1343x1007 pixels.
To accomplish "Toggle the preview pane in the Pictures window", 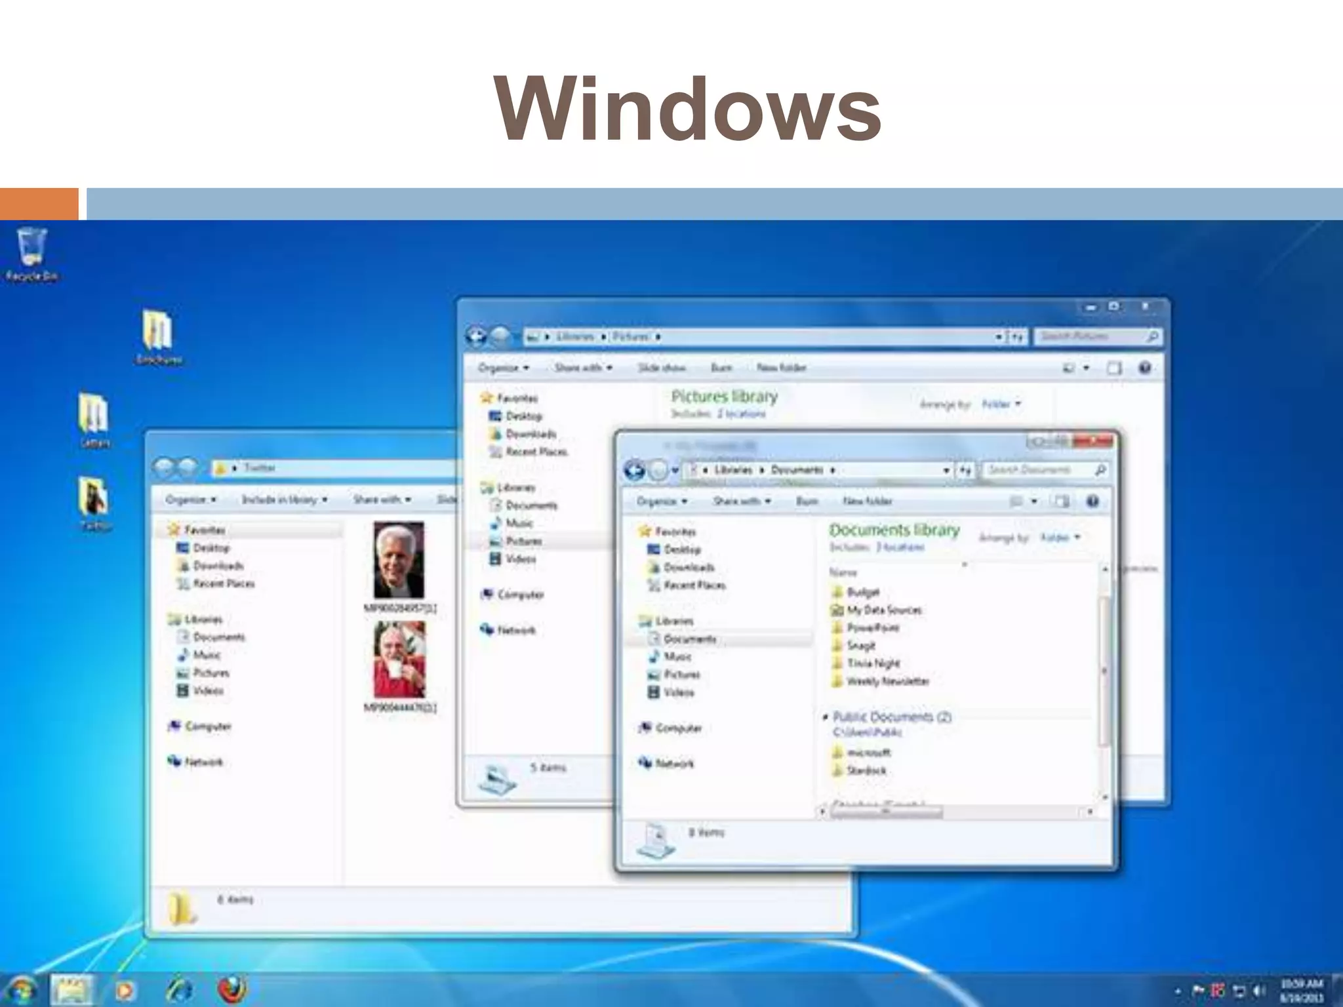I will (x=1114, y=368).
